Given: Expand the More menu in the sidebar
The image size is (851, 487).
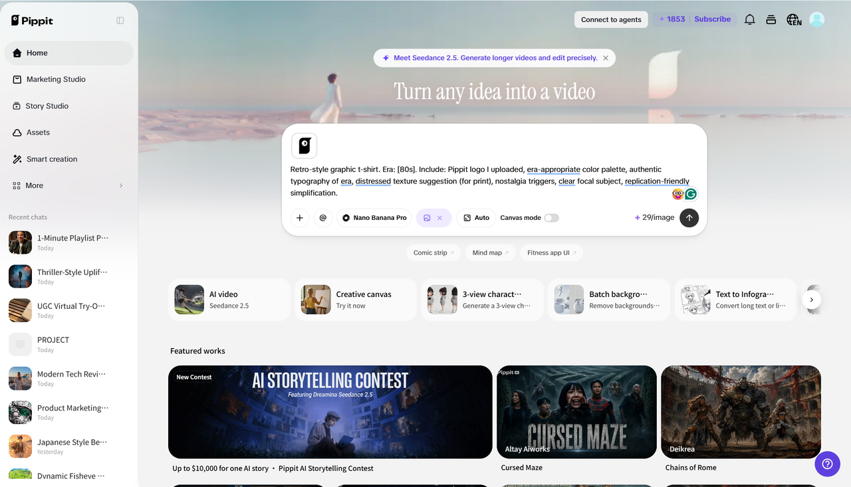Looking at the screenshot, I should click(69, 186).
